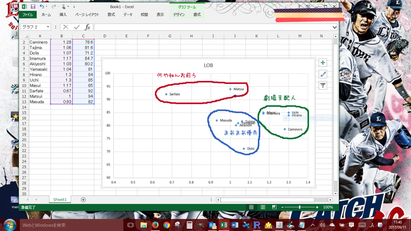Open Word from the taskbar
This screenshot has width=411, height=231.
235,225
